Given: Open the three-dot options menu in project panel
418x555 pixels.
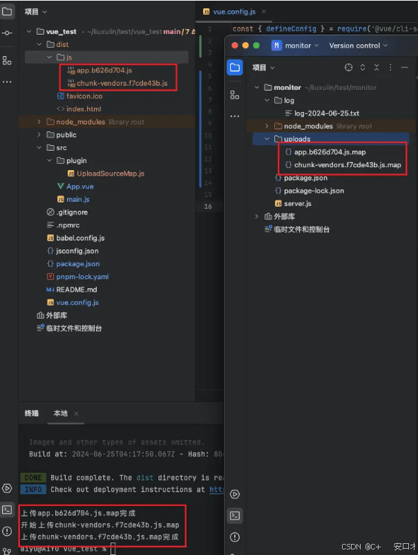Looking at the screenshot, I should [390, 67].
